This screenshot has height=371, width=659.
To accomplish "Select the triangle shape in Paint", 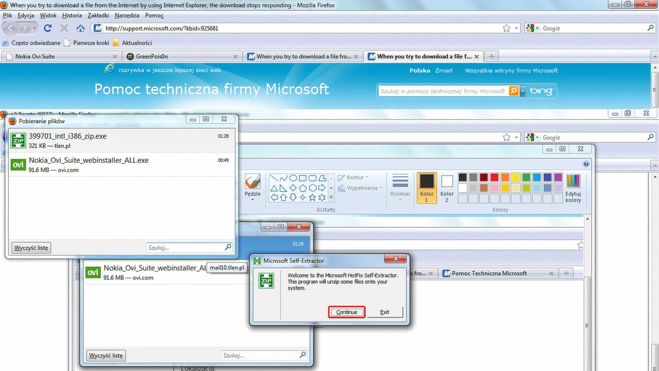I will pos(274,188).
